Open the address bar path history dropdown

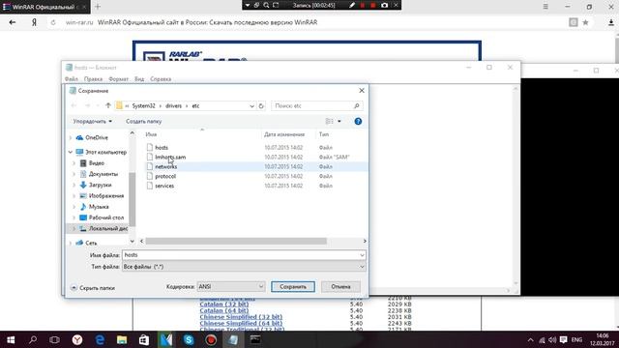point(251,105)
